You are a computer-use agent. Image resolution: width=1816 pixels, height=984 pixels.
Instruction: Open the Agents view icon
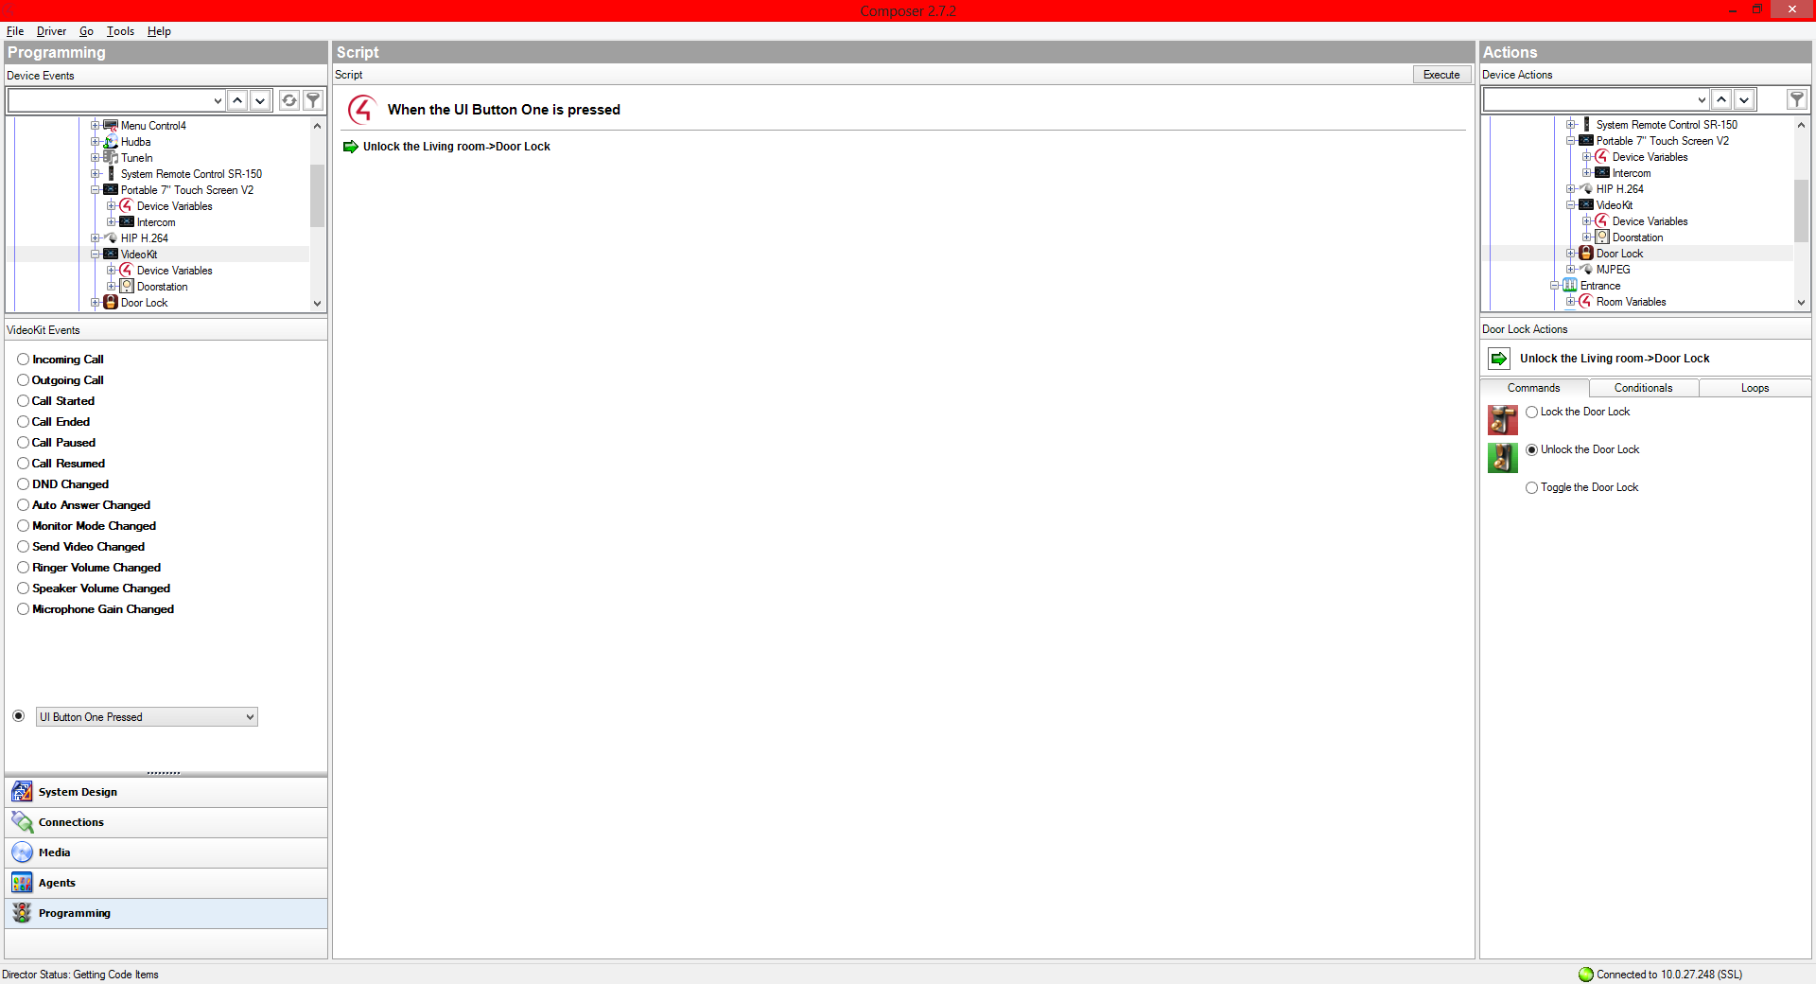(22, 883)
